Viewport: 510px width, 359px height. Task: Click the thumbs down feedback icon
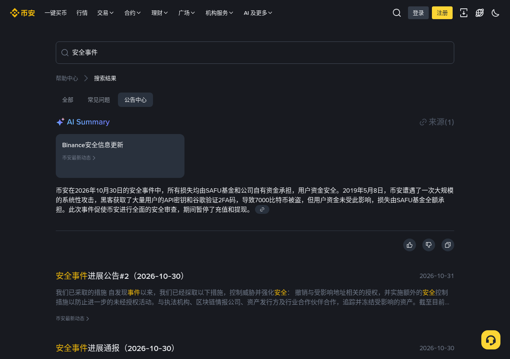click(x=429, y=245)
